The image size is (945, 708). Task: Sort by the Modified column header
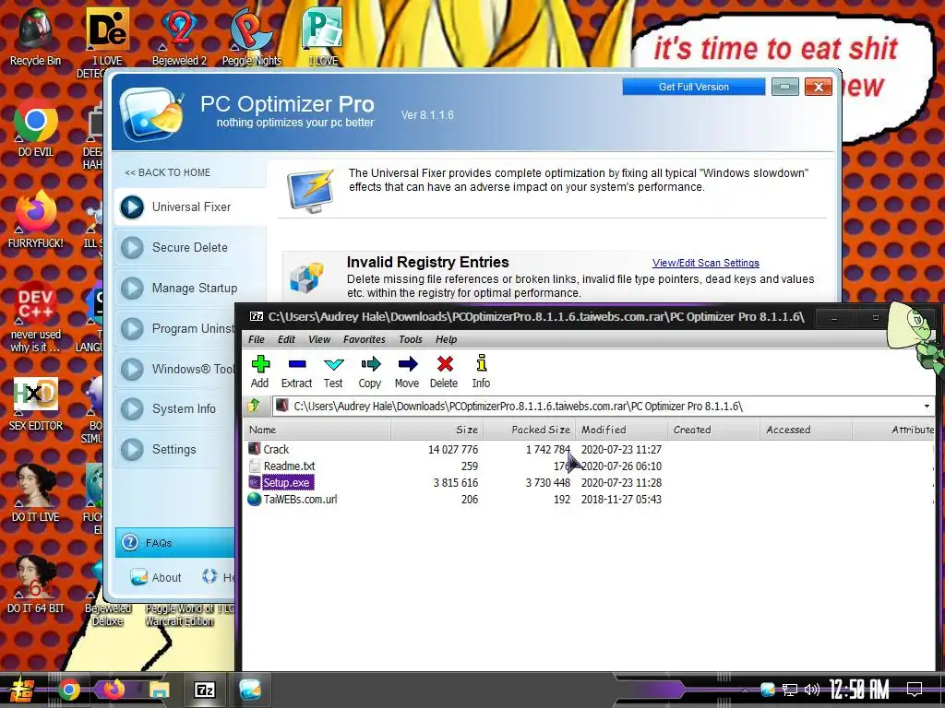click(x=621, y=430)
